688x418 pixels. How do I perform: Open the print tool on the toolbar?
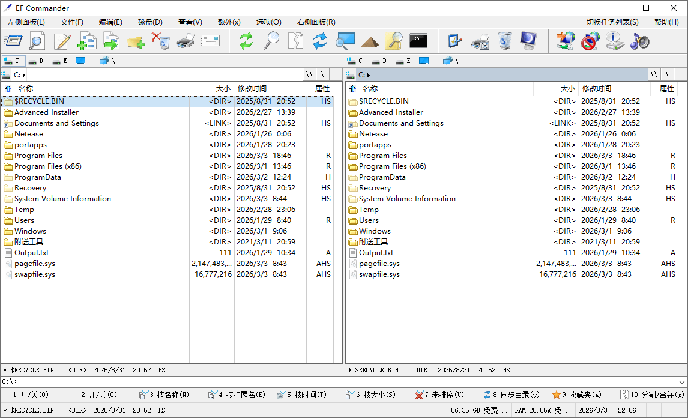click(x=185, y=41)
